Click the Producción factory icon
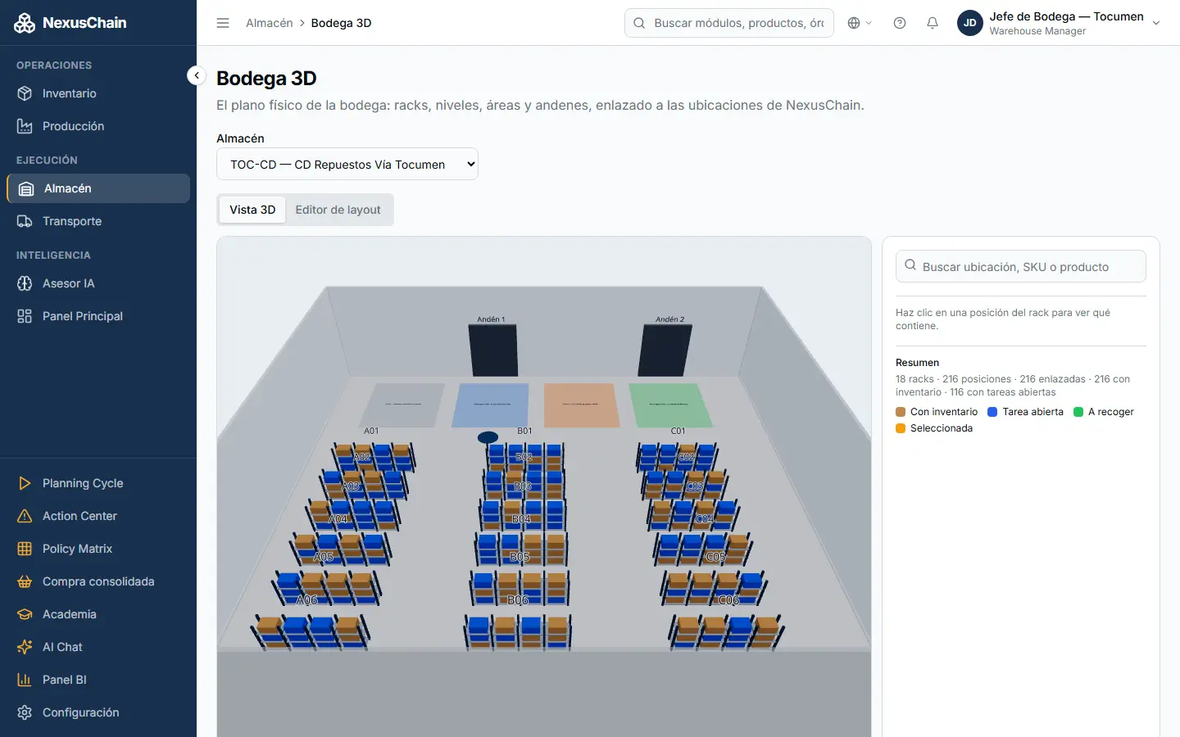Image resolution: width=1180 pixels, height=737 pixels. (x=25, y=126)
